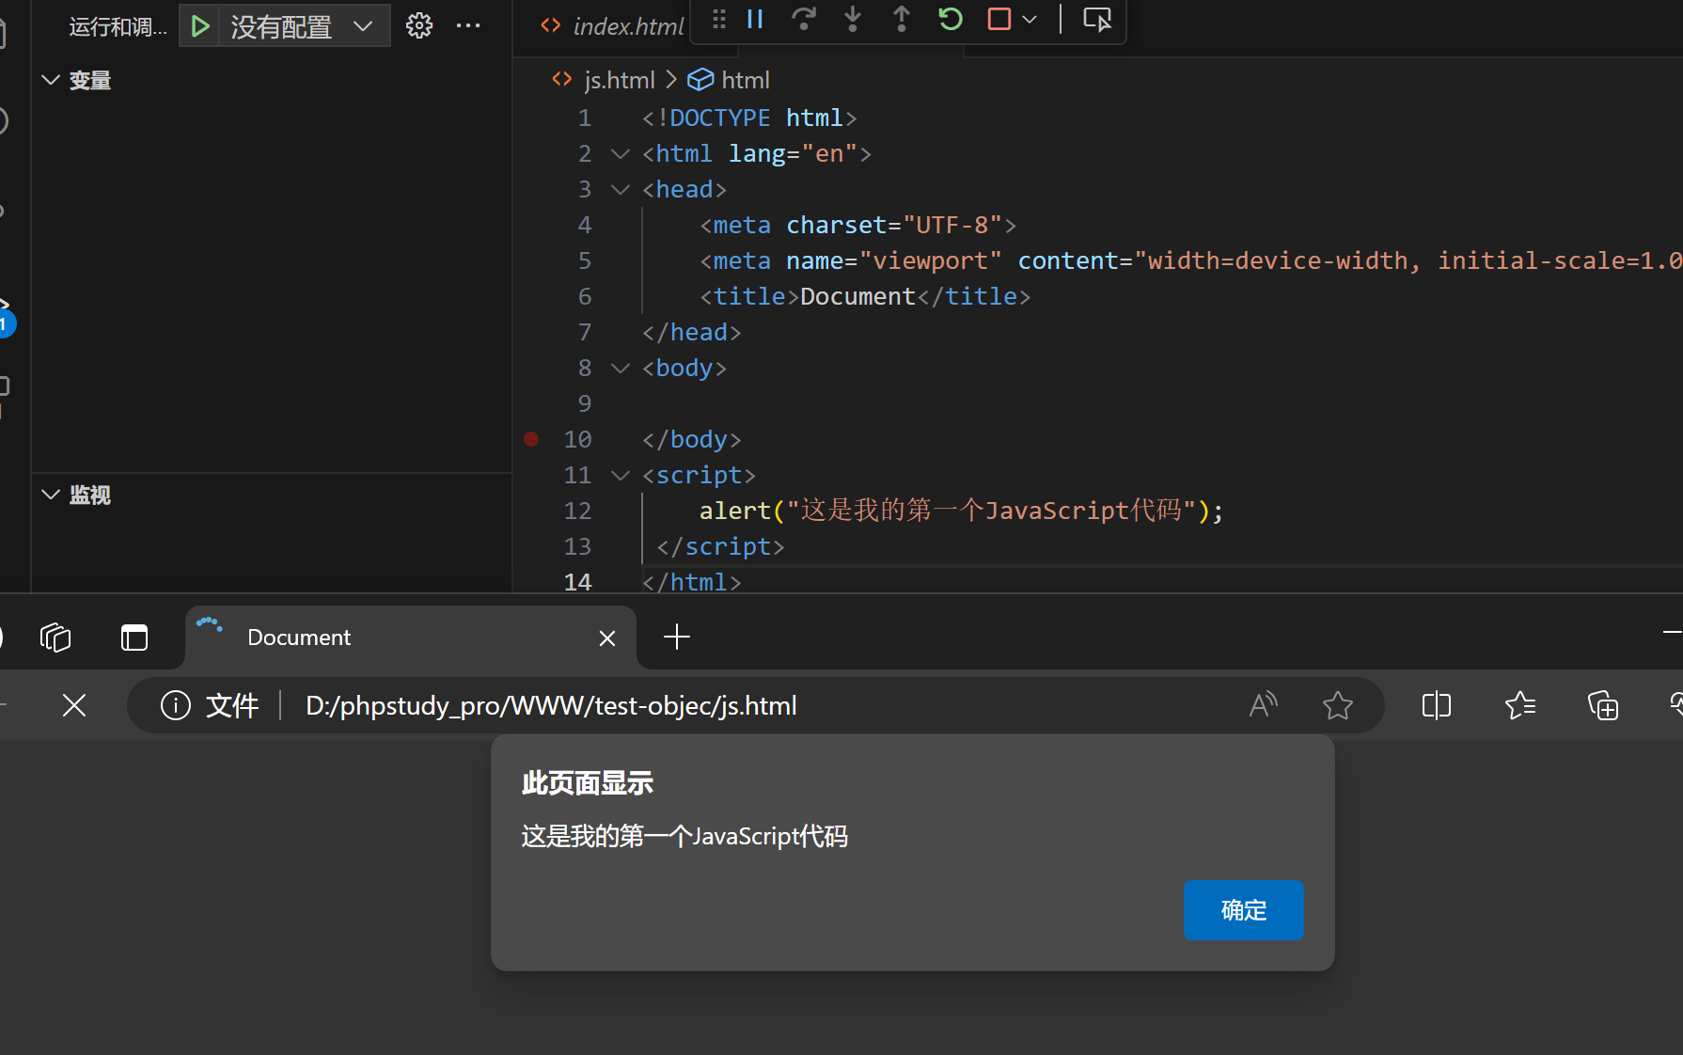The image size is (1683, 1055).
Task: Click line number 14 in gutter
Action: (577, 582)
